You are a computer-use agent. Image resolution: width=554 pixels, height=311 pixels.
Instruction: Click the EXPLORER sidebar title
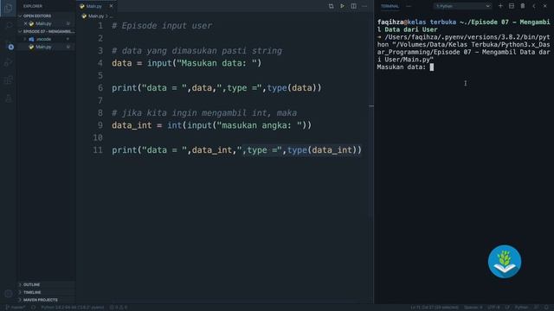(x=33, y=6)
